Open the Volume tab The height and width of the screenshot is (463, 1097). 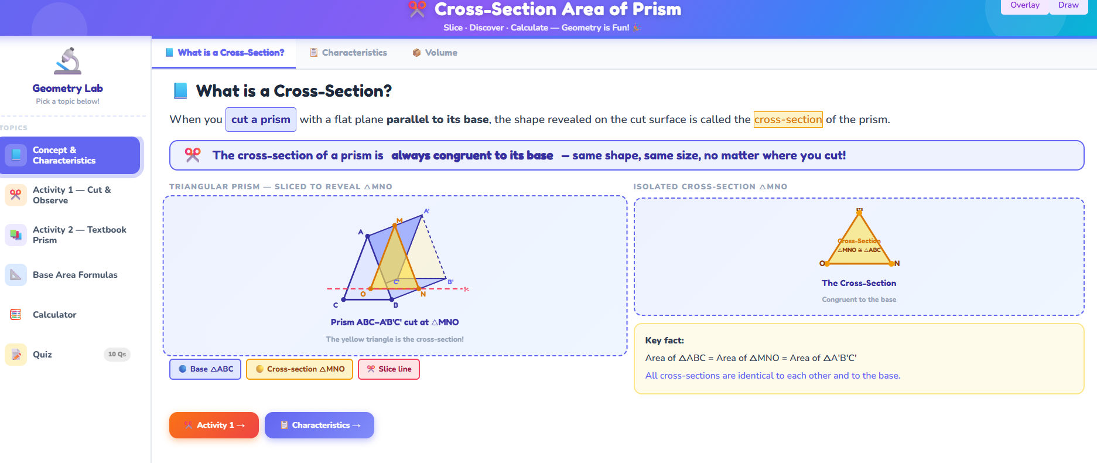(435, 52)
